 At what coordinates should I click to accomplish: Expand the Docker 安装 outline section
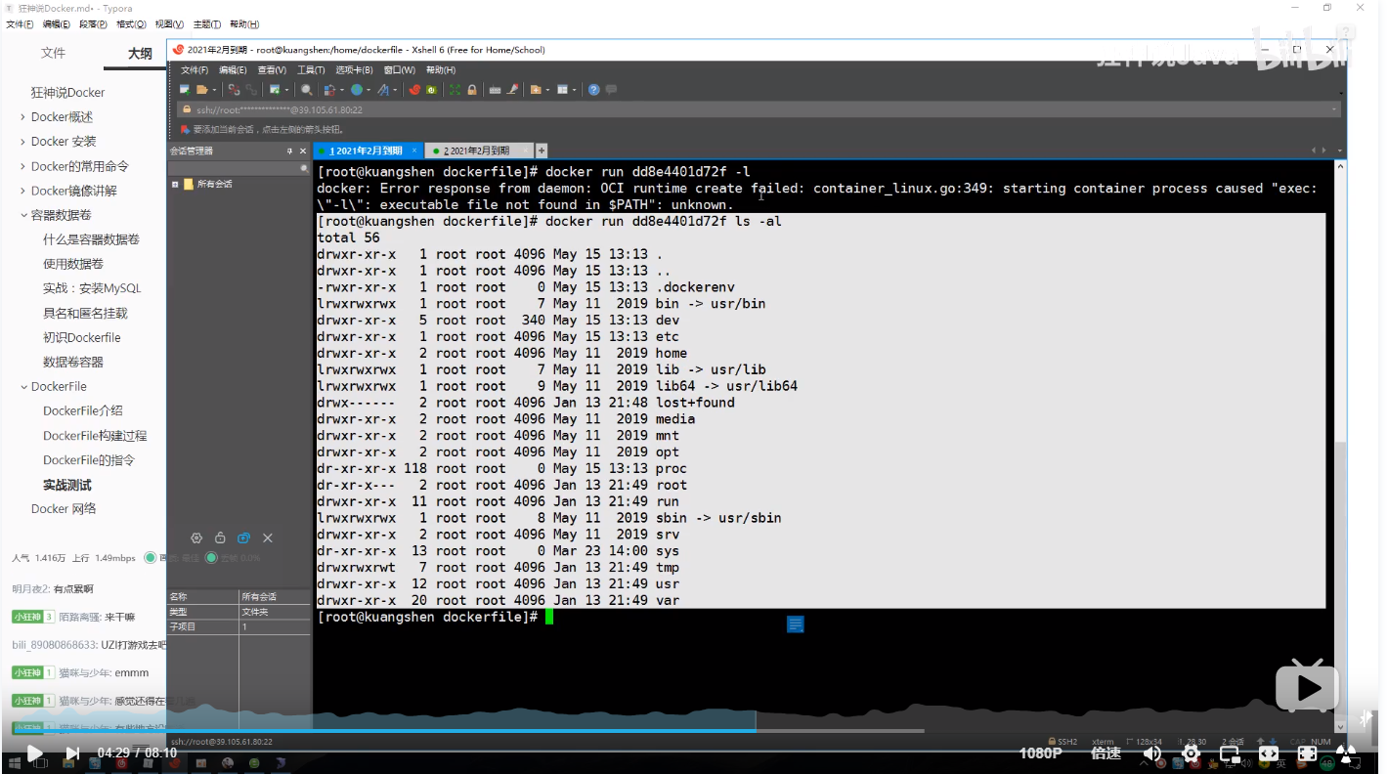22,142
